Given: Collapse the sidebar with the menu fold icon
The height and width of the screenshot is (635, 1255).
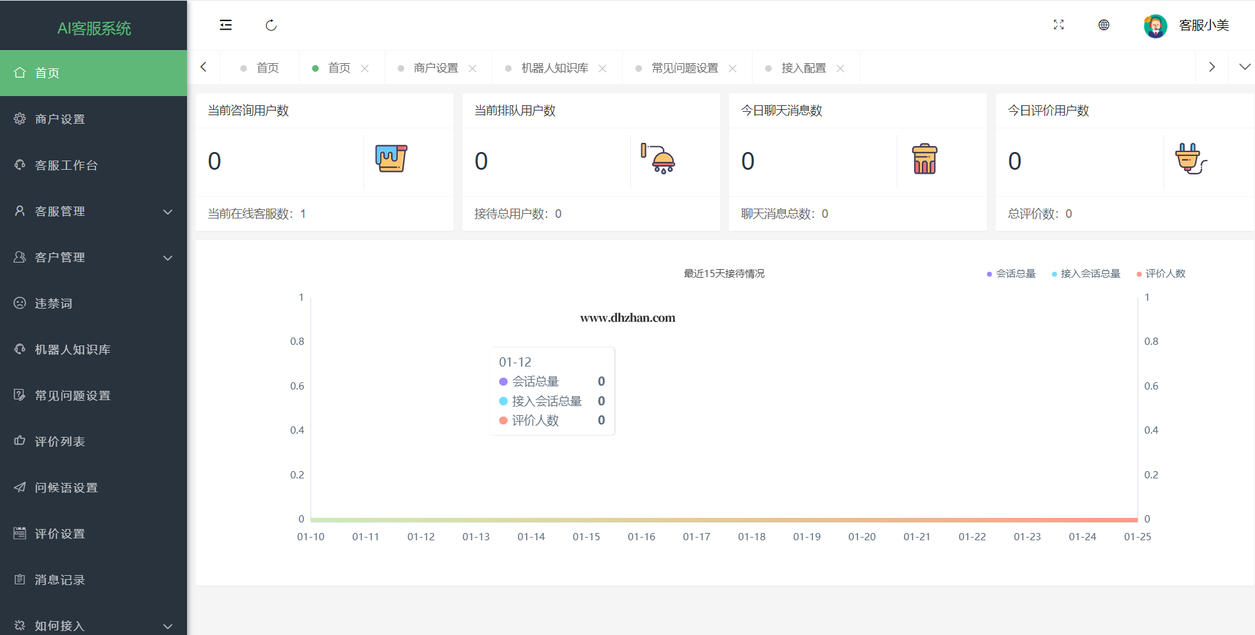Looking at the screenshot, I should pyautogui.click(x=226, y=25).
